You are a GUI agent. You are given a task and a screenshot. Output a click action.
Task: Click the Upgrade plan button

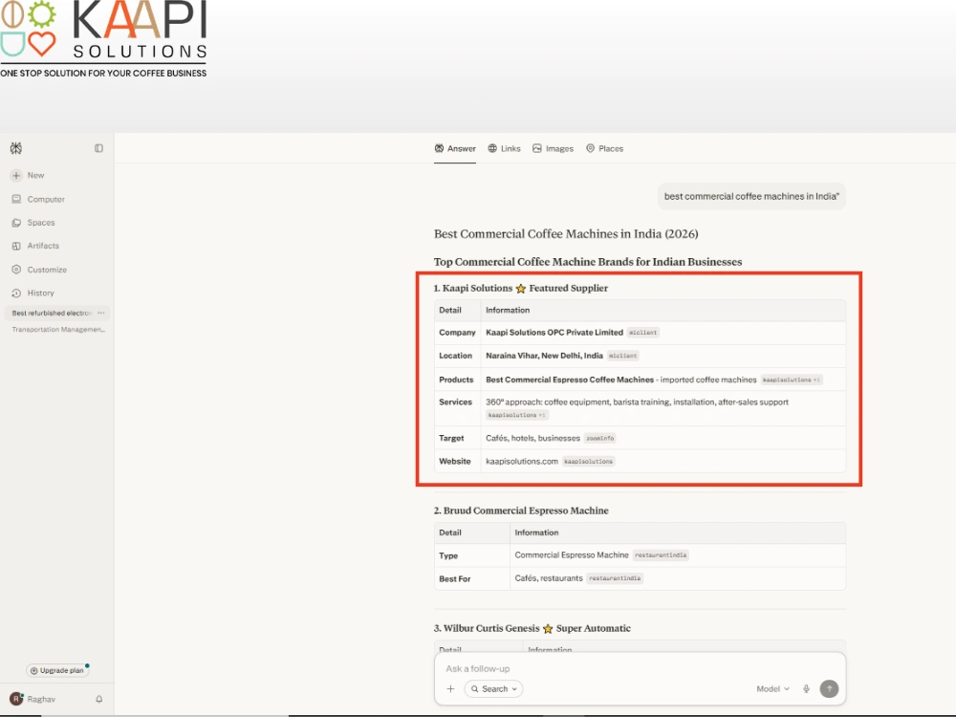(57, 671)
